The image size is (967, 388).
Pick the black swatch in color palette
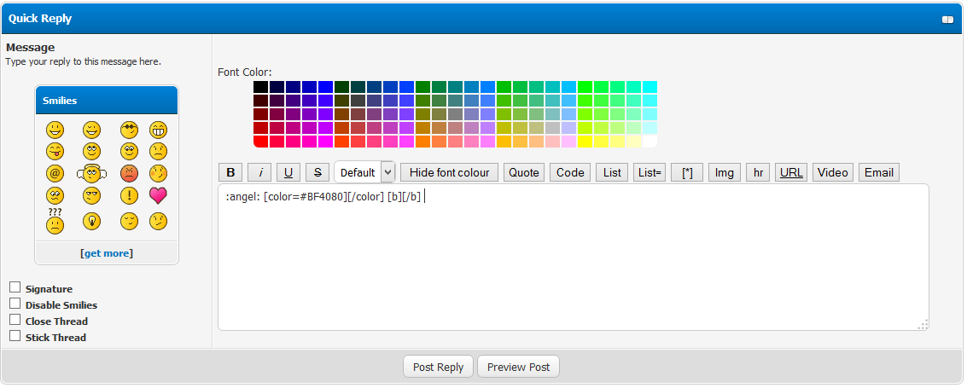click(261, 87)
